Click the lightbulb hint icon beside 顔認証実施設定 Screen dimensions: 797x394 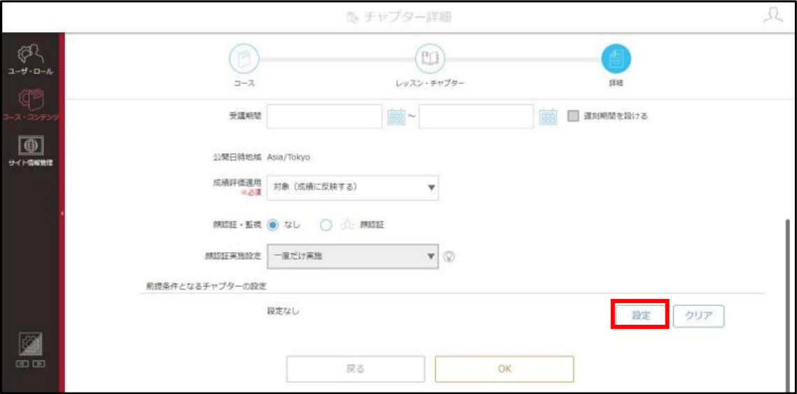point(449,256)
